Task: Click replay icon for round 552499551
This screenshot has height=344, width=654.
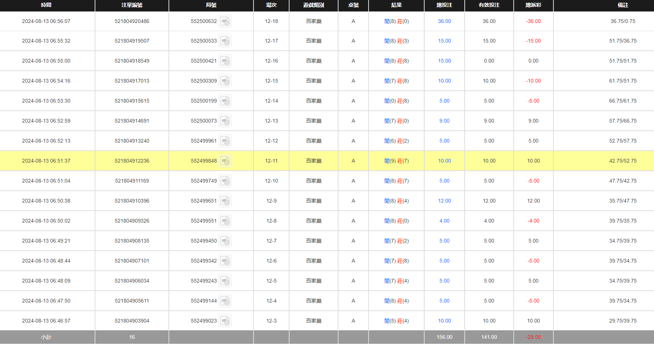Action: [x=225, y=221]
